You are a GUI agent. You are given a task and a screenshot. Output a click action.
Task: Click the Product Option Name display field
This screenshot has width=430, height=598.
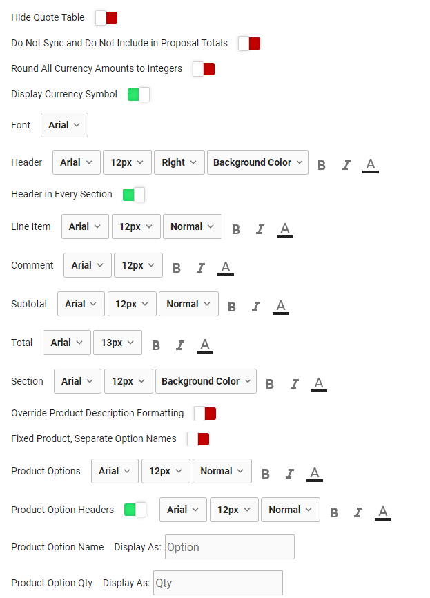tap(229, 546)
